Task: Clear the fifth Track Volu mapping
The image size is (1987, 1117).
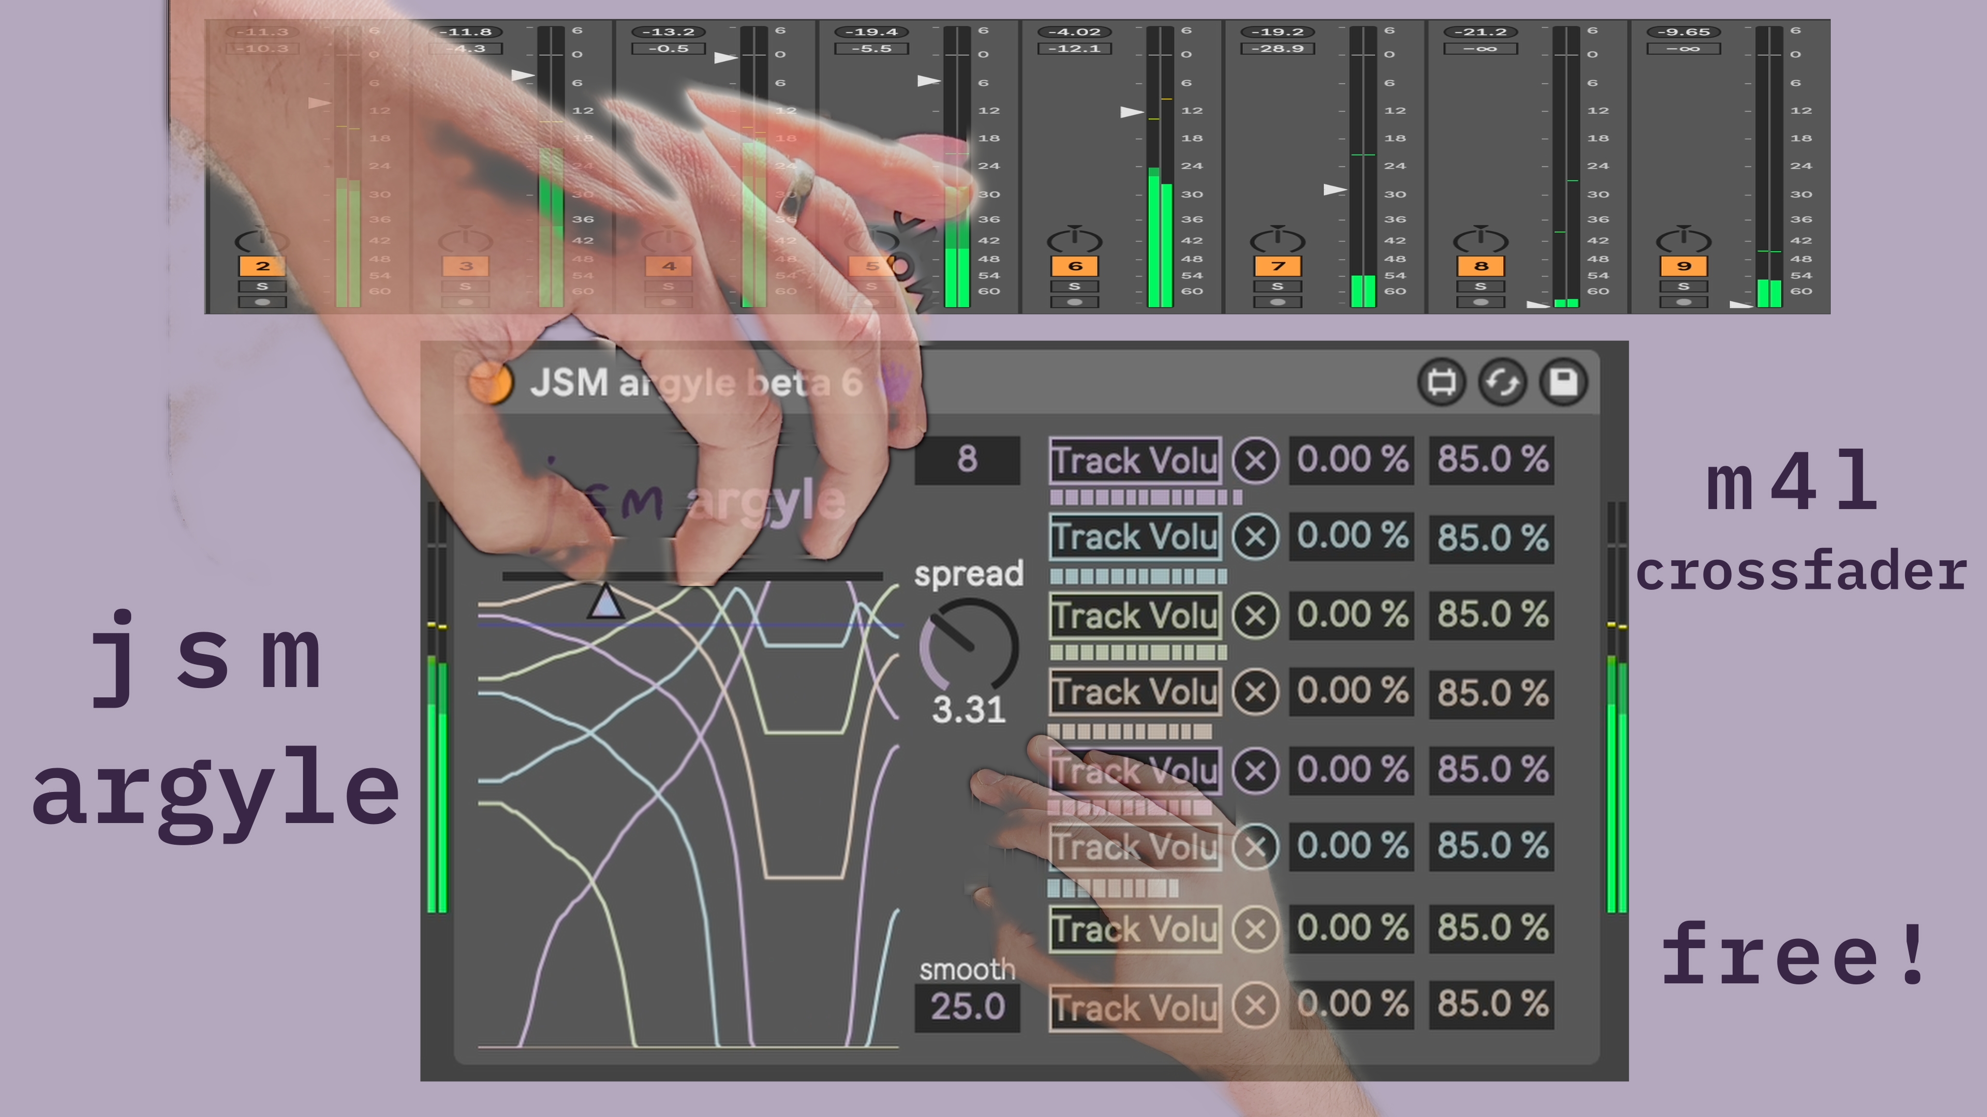Action: (x=1255, y=771)
